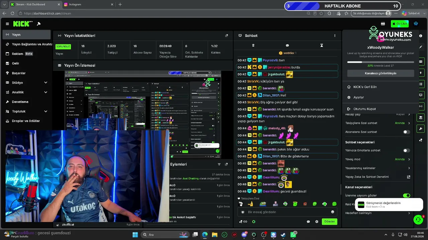Toggle Yalnızca Emotlarla sohbet switch

406,151
